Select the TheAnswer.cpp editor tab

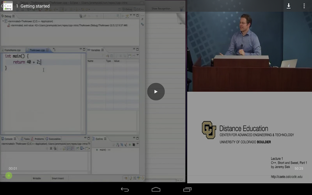(37, 50)
